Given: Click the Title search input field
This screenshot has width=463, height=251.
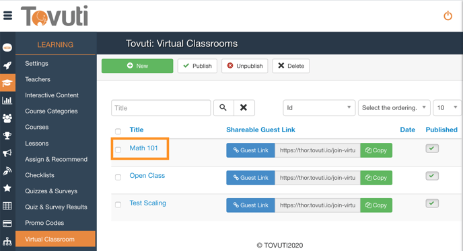Looking at the screenshot, I should coord(161,108).
